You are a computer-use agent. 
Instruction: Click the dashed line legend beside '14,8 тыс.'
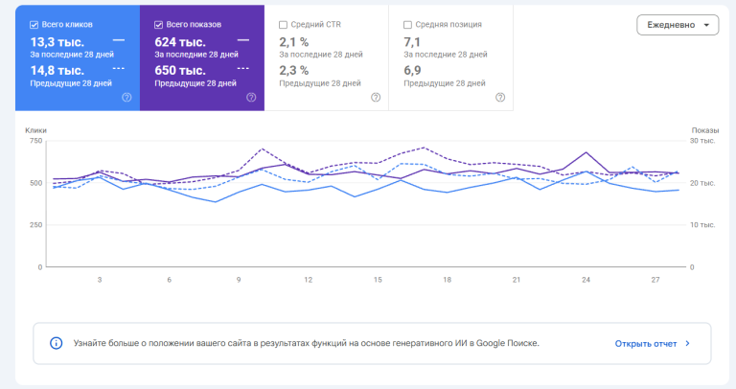point(119,69)
